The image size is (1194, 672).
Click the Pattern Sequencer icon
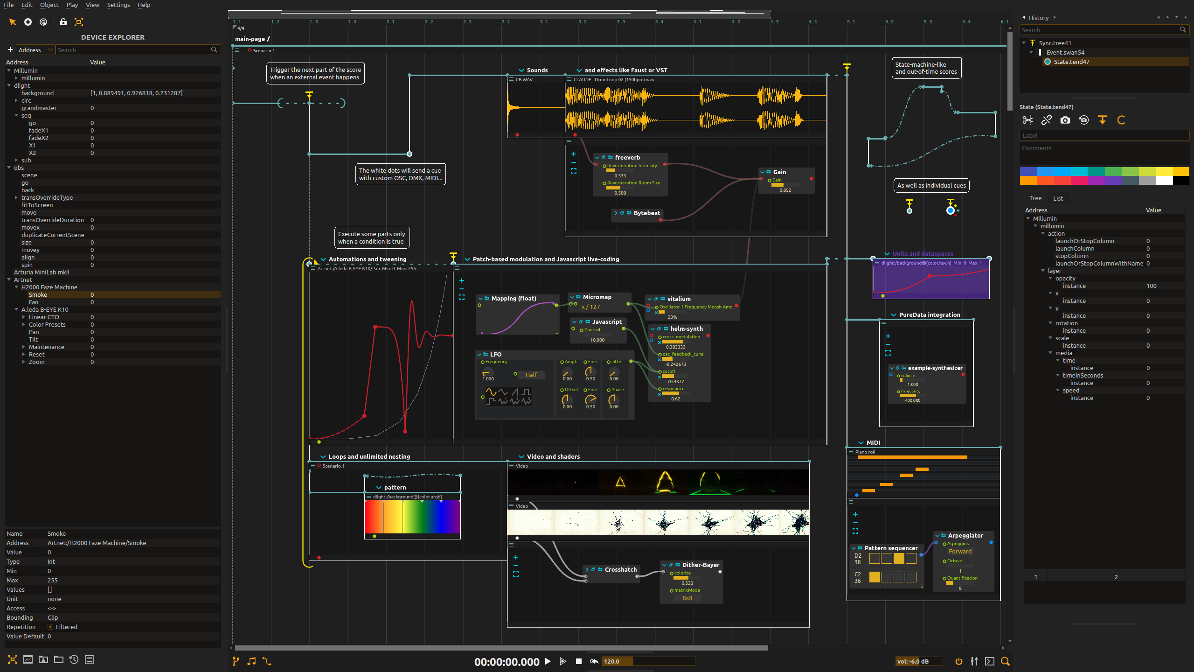coord(860,547)
